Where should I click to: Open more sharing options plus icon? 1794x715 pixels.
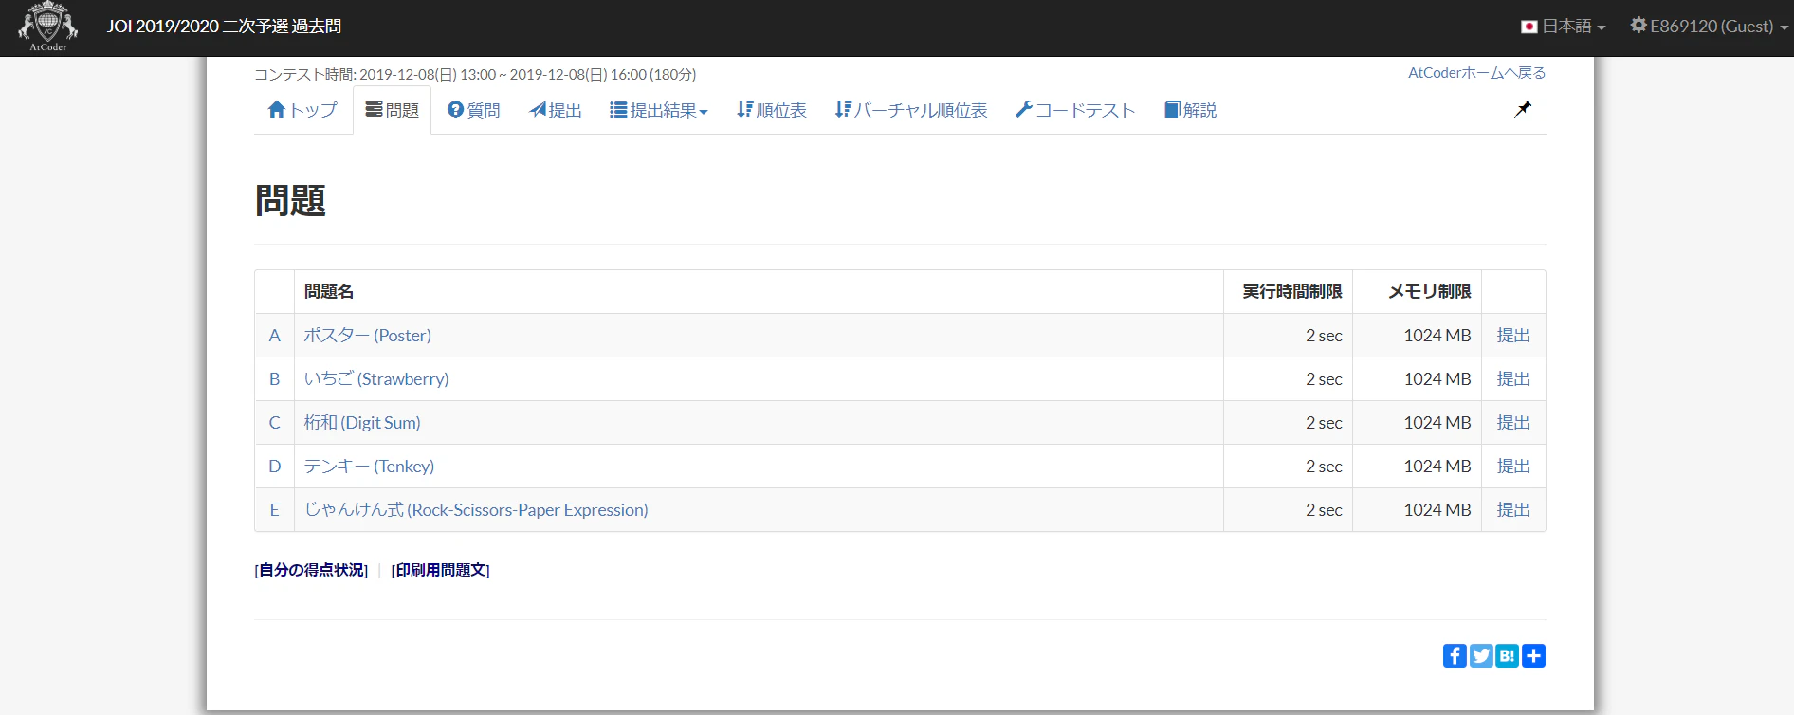click(1533, 655)
